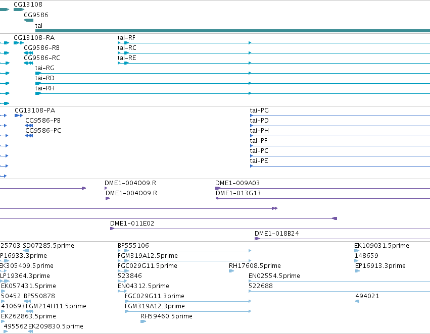Screen dimensions: 430x334
Task: Select EST BP550878
Action: coord(39,296)
